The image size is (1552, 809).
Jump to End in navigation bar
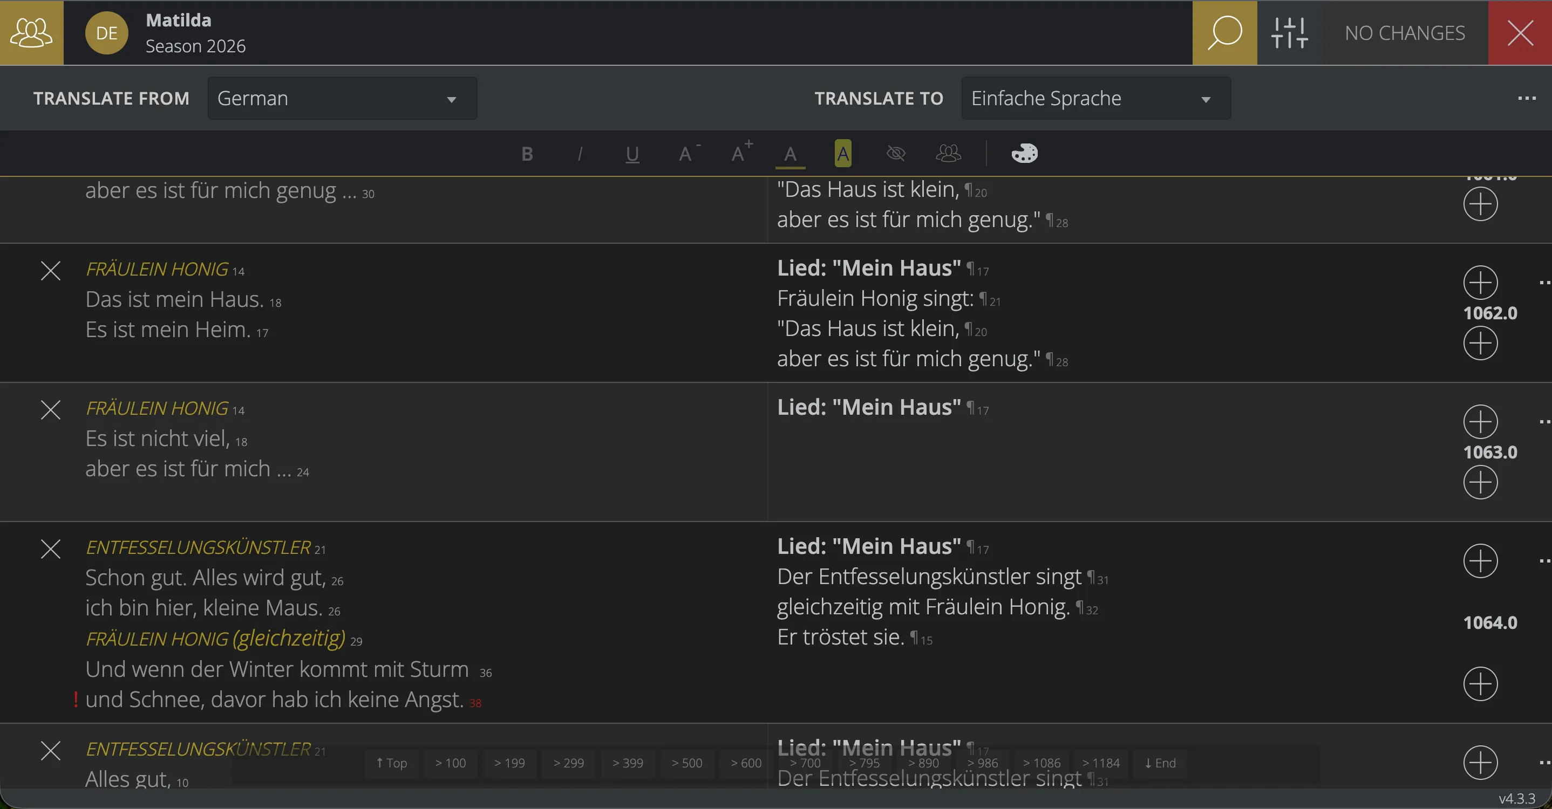click(1160, 763)
